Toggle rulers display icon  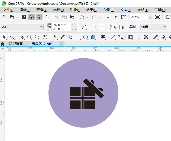167,17
